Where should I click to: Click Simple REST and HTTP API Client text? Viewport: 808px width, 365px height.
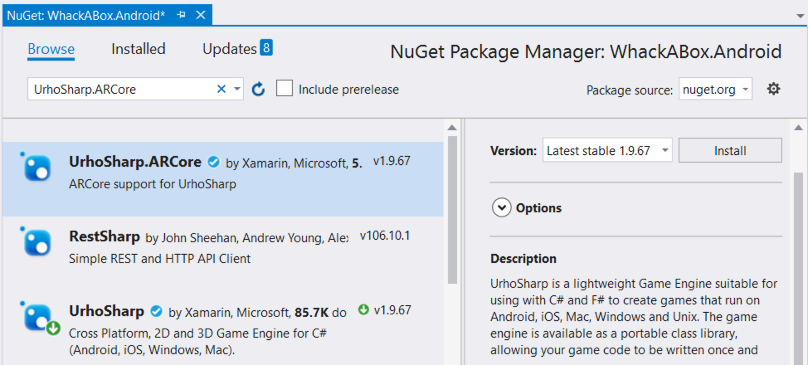[160, 259]
